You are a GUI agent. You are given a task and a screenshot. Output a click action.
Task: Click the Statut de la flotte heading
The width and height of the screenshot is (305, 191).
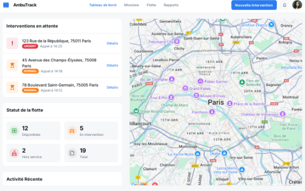(x=25, y=110)
